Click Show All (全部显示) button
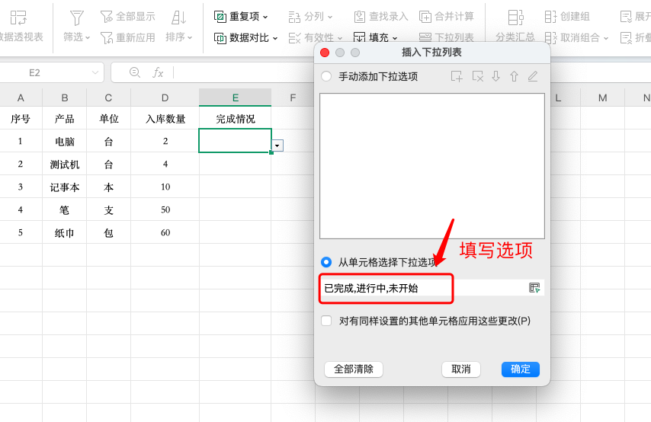651x422 pixels. tap(128, 17)
